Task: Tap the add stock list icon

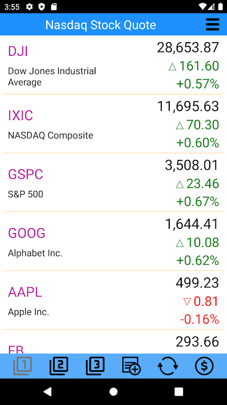Action: [131, 365]
